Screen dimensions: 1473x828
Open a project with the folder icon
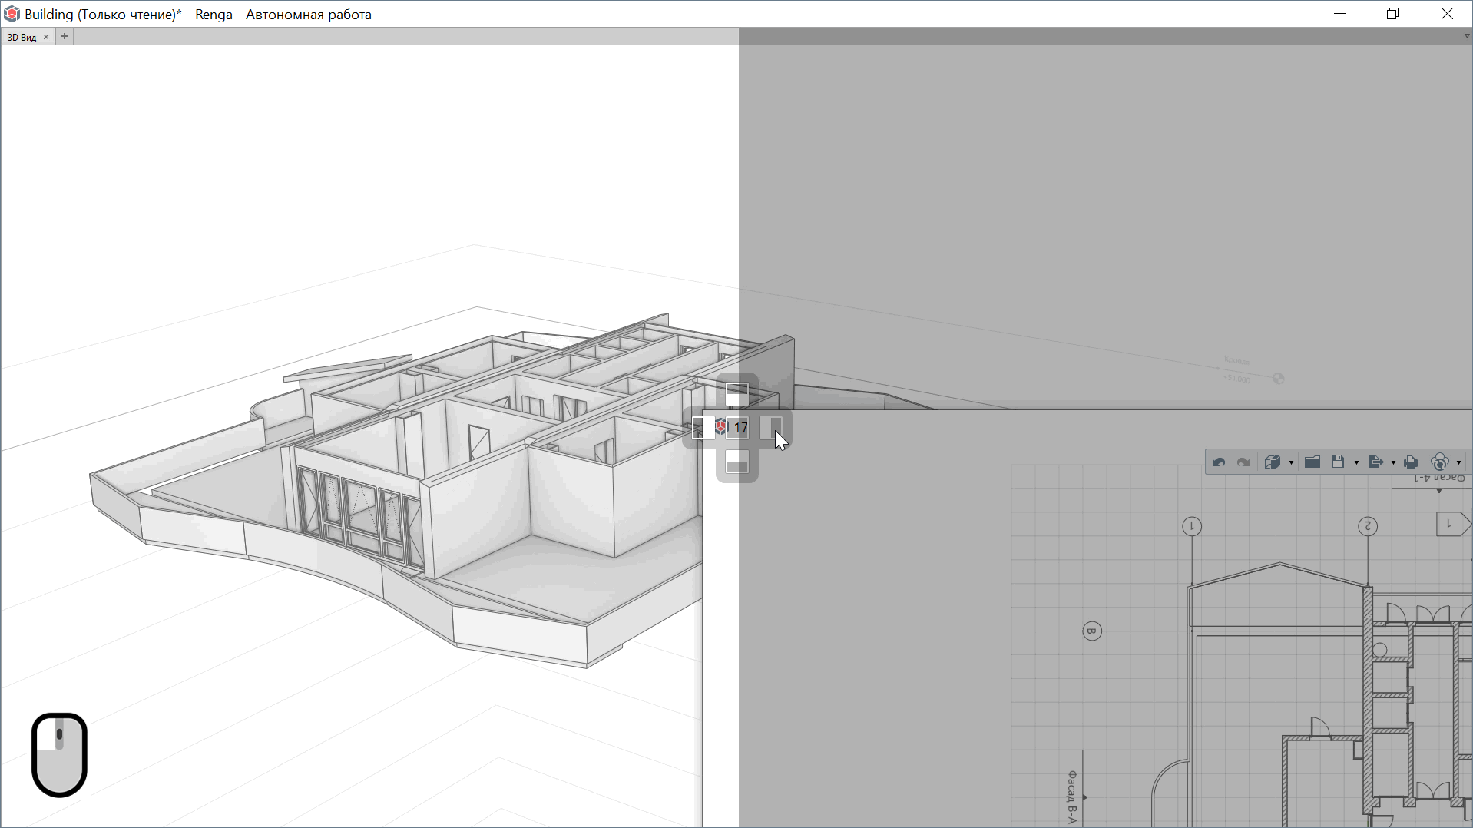click(x=1312, y=462)
